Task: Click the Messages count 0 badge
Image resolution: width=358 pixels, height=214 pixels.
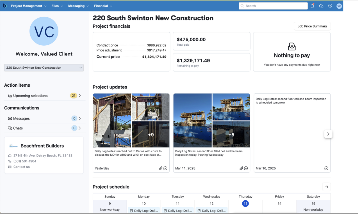Action: coord(74,118)
